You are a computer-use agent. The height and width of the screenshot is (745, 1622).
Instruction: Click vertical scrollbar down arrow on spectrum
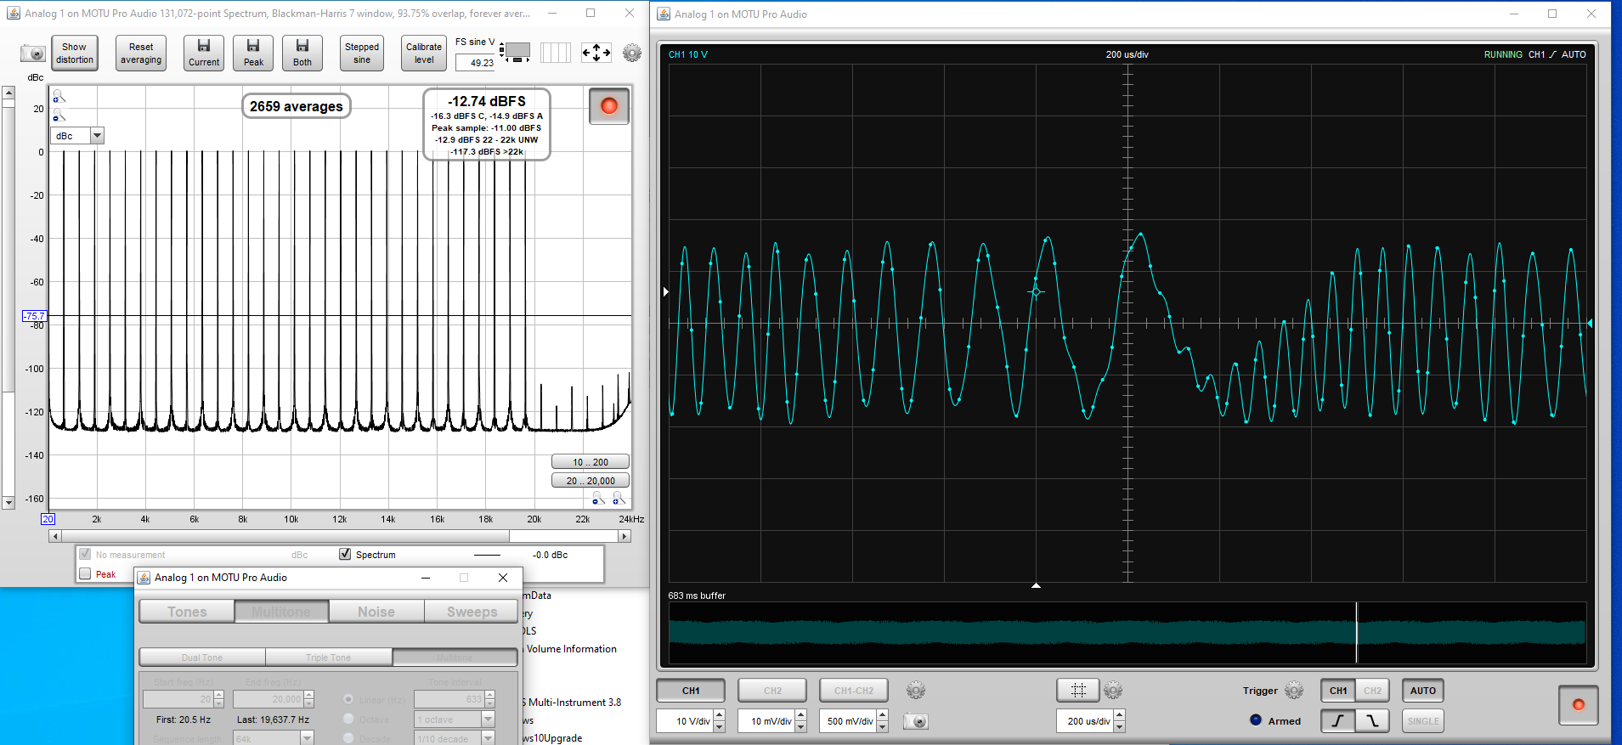(x=8, y=503)
